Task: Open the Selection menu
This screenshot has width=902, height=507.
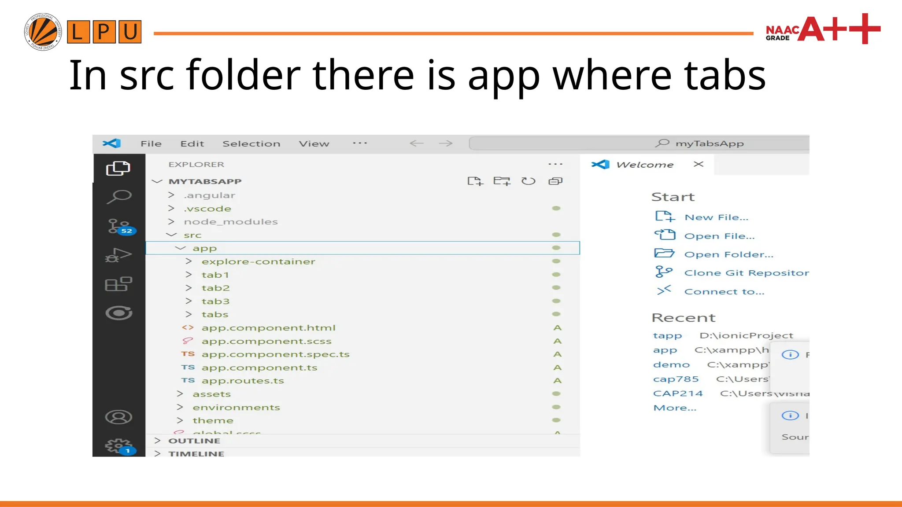Action: tap(251, 144)
